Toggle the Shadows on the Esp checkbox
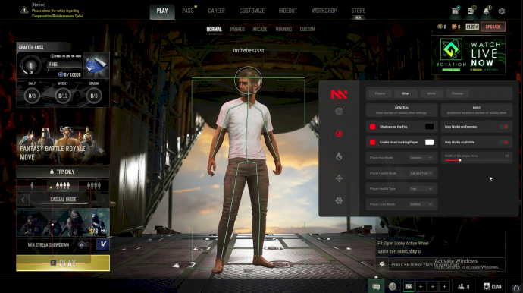Image resolution: width=523 pixels, height=293 pixels. pos(373,127)
